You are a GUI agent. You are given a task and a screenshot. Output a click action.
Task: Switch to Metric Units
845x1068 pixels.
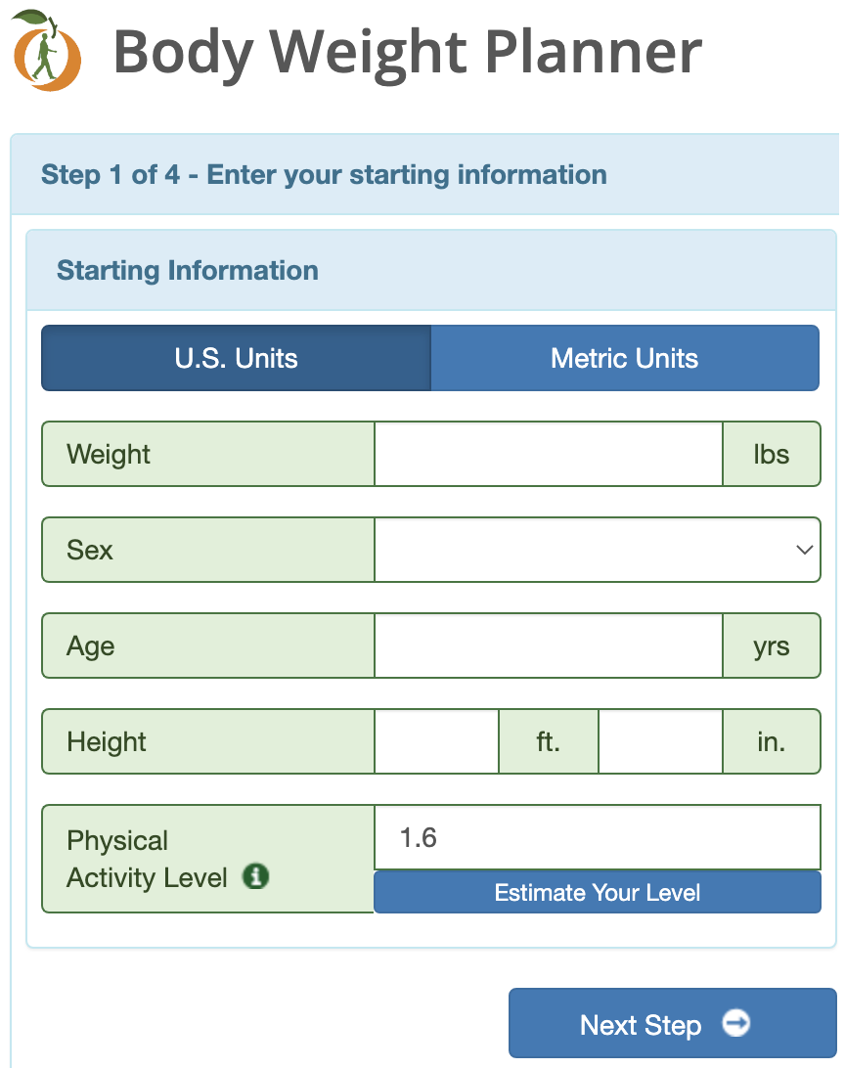625,358
